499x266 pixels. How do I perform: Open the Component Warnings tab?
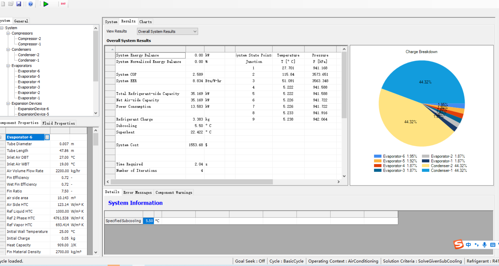(174, 192)
